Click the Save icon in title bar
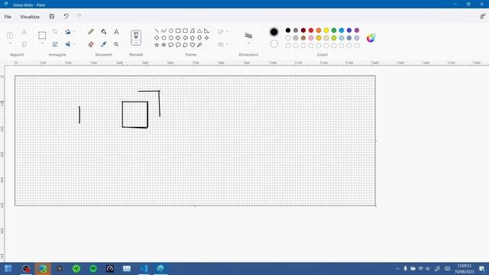 click(x=52, y=17)
